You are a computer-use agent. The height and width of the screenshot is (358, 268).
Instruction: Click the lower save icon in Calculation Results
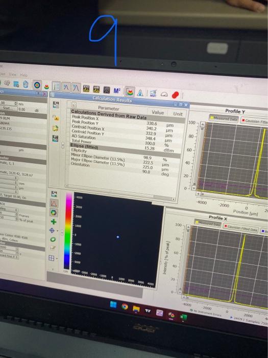tap(55, 139)
